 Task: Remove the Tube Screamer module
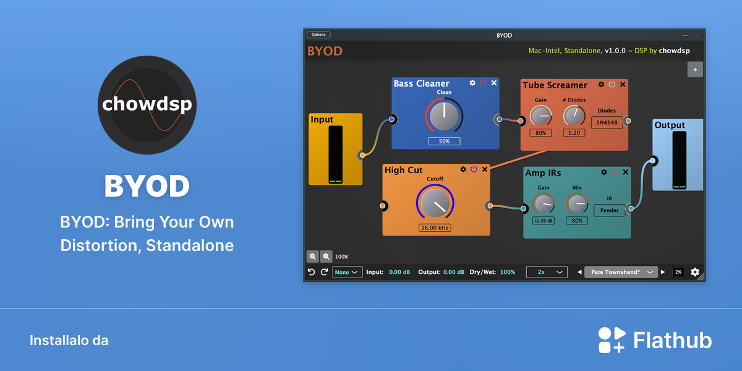coord(623,84)
